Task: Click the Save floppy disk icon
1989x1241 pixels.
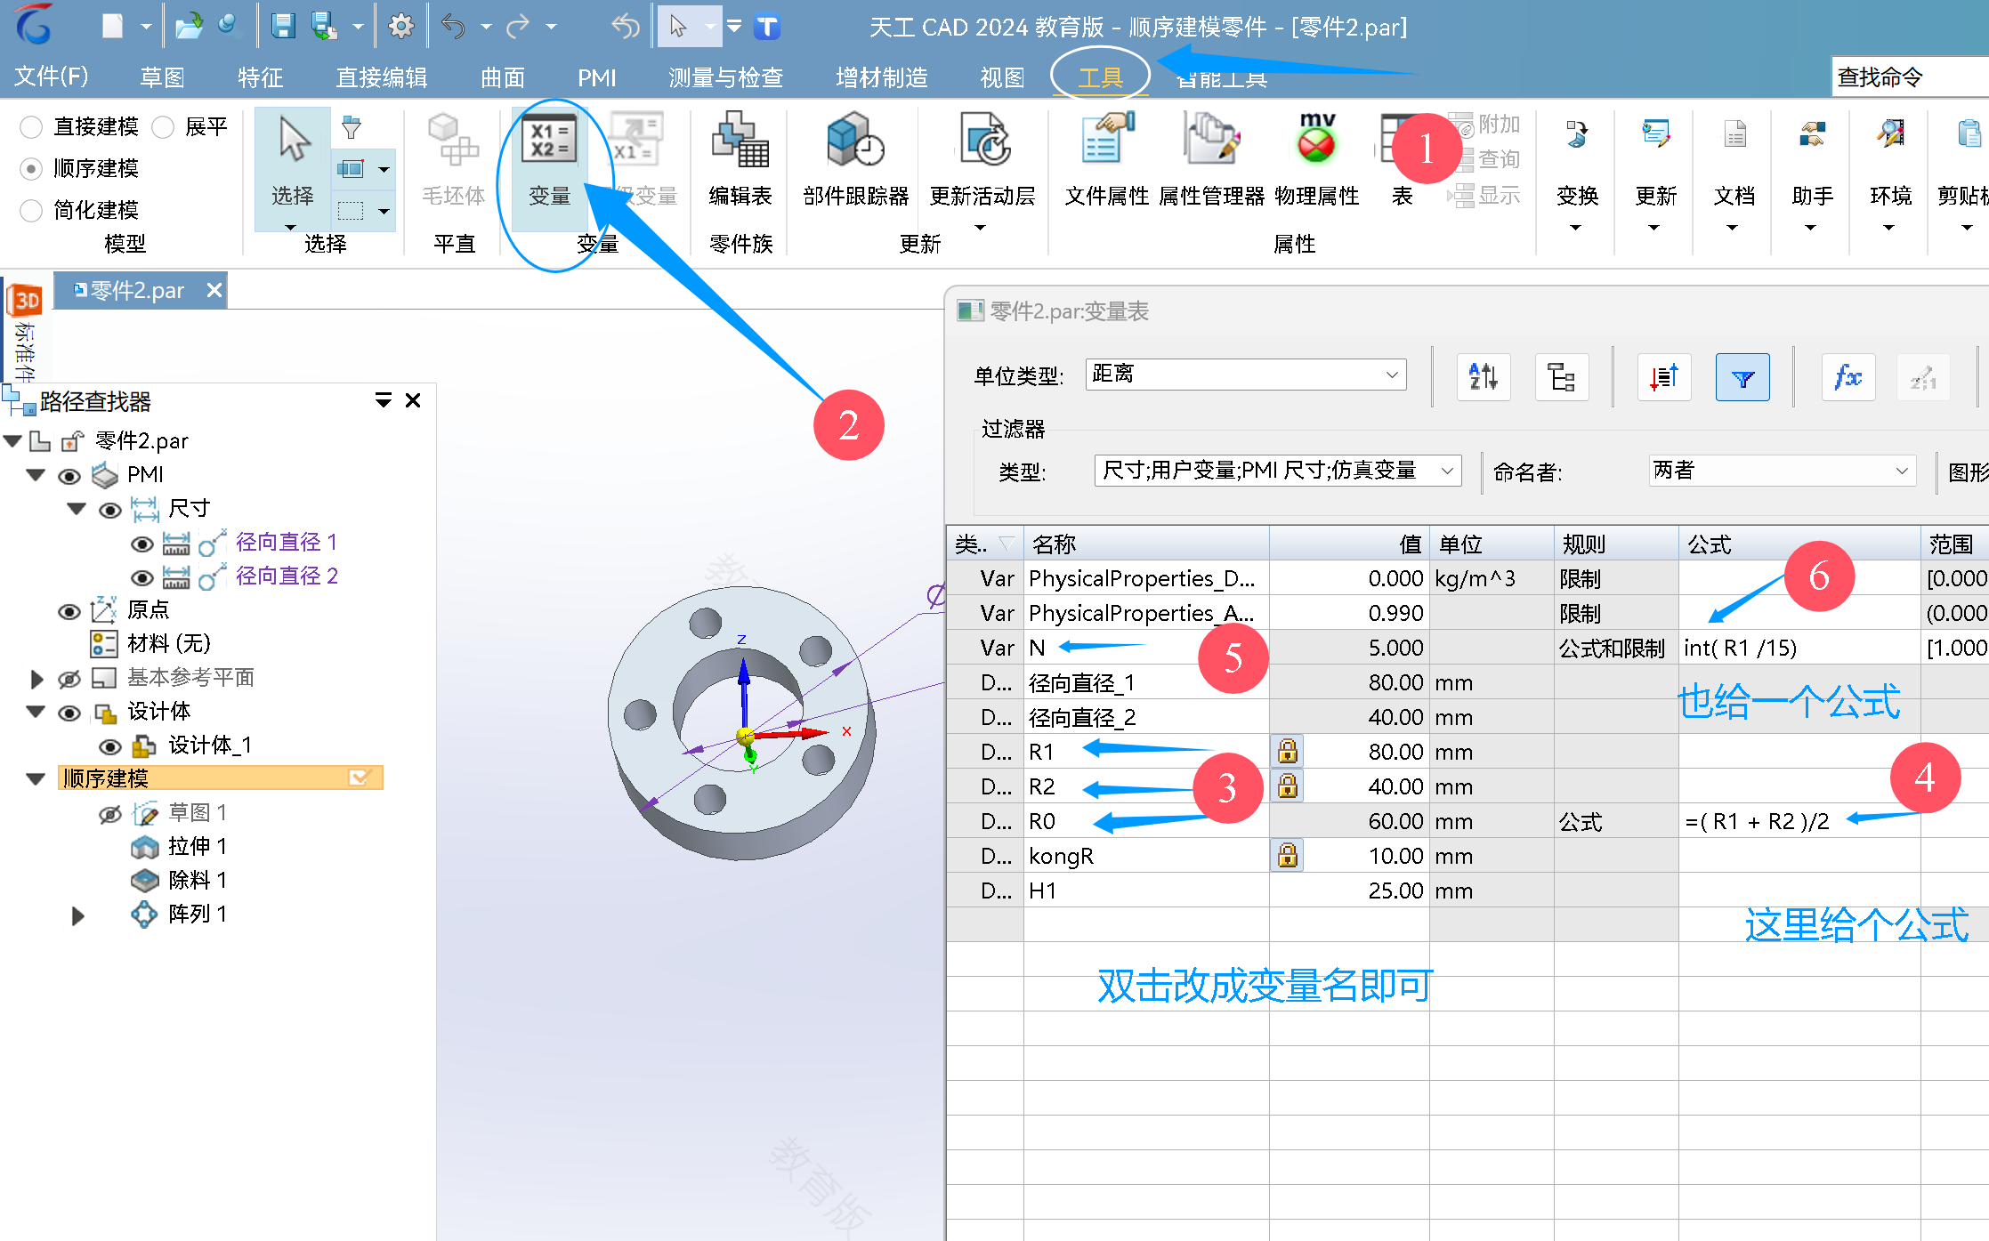Action: click(x=283, y=27)
